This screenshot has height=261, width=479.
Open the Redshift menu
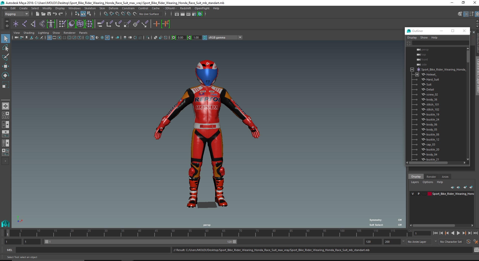pos(185,8)
